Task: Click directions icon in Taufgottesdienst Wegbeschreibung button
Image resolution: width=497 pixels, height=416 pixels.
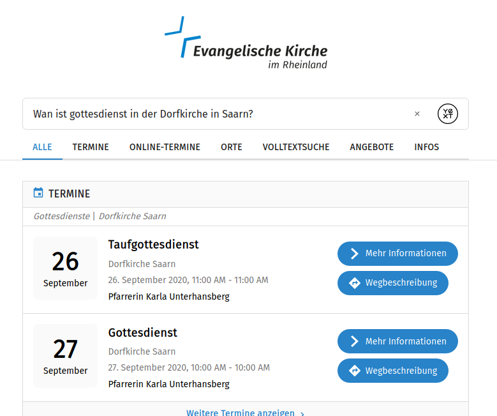Action: [x=355, y=282]
